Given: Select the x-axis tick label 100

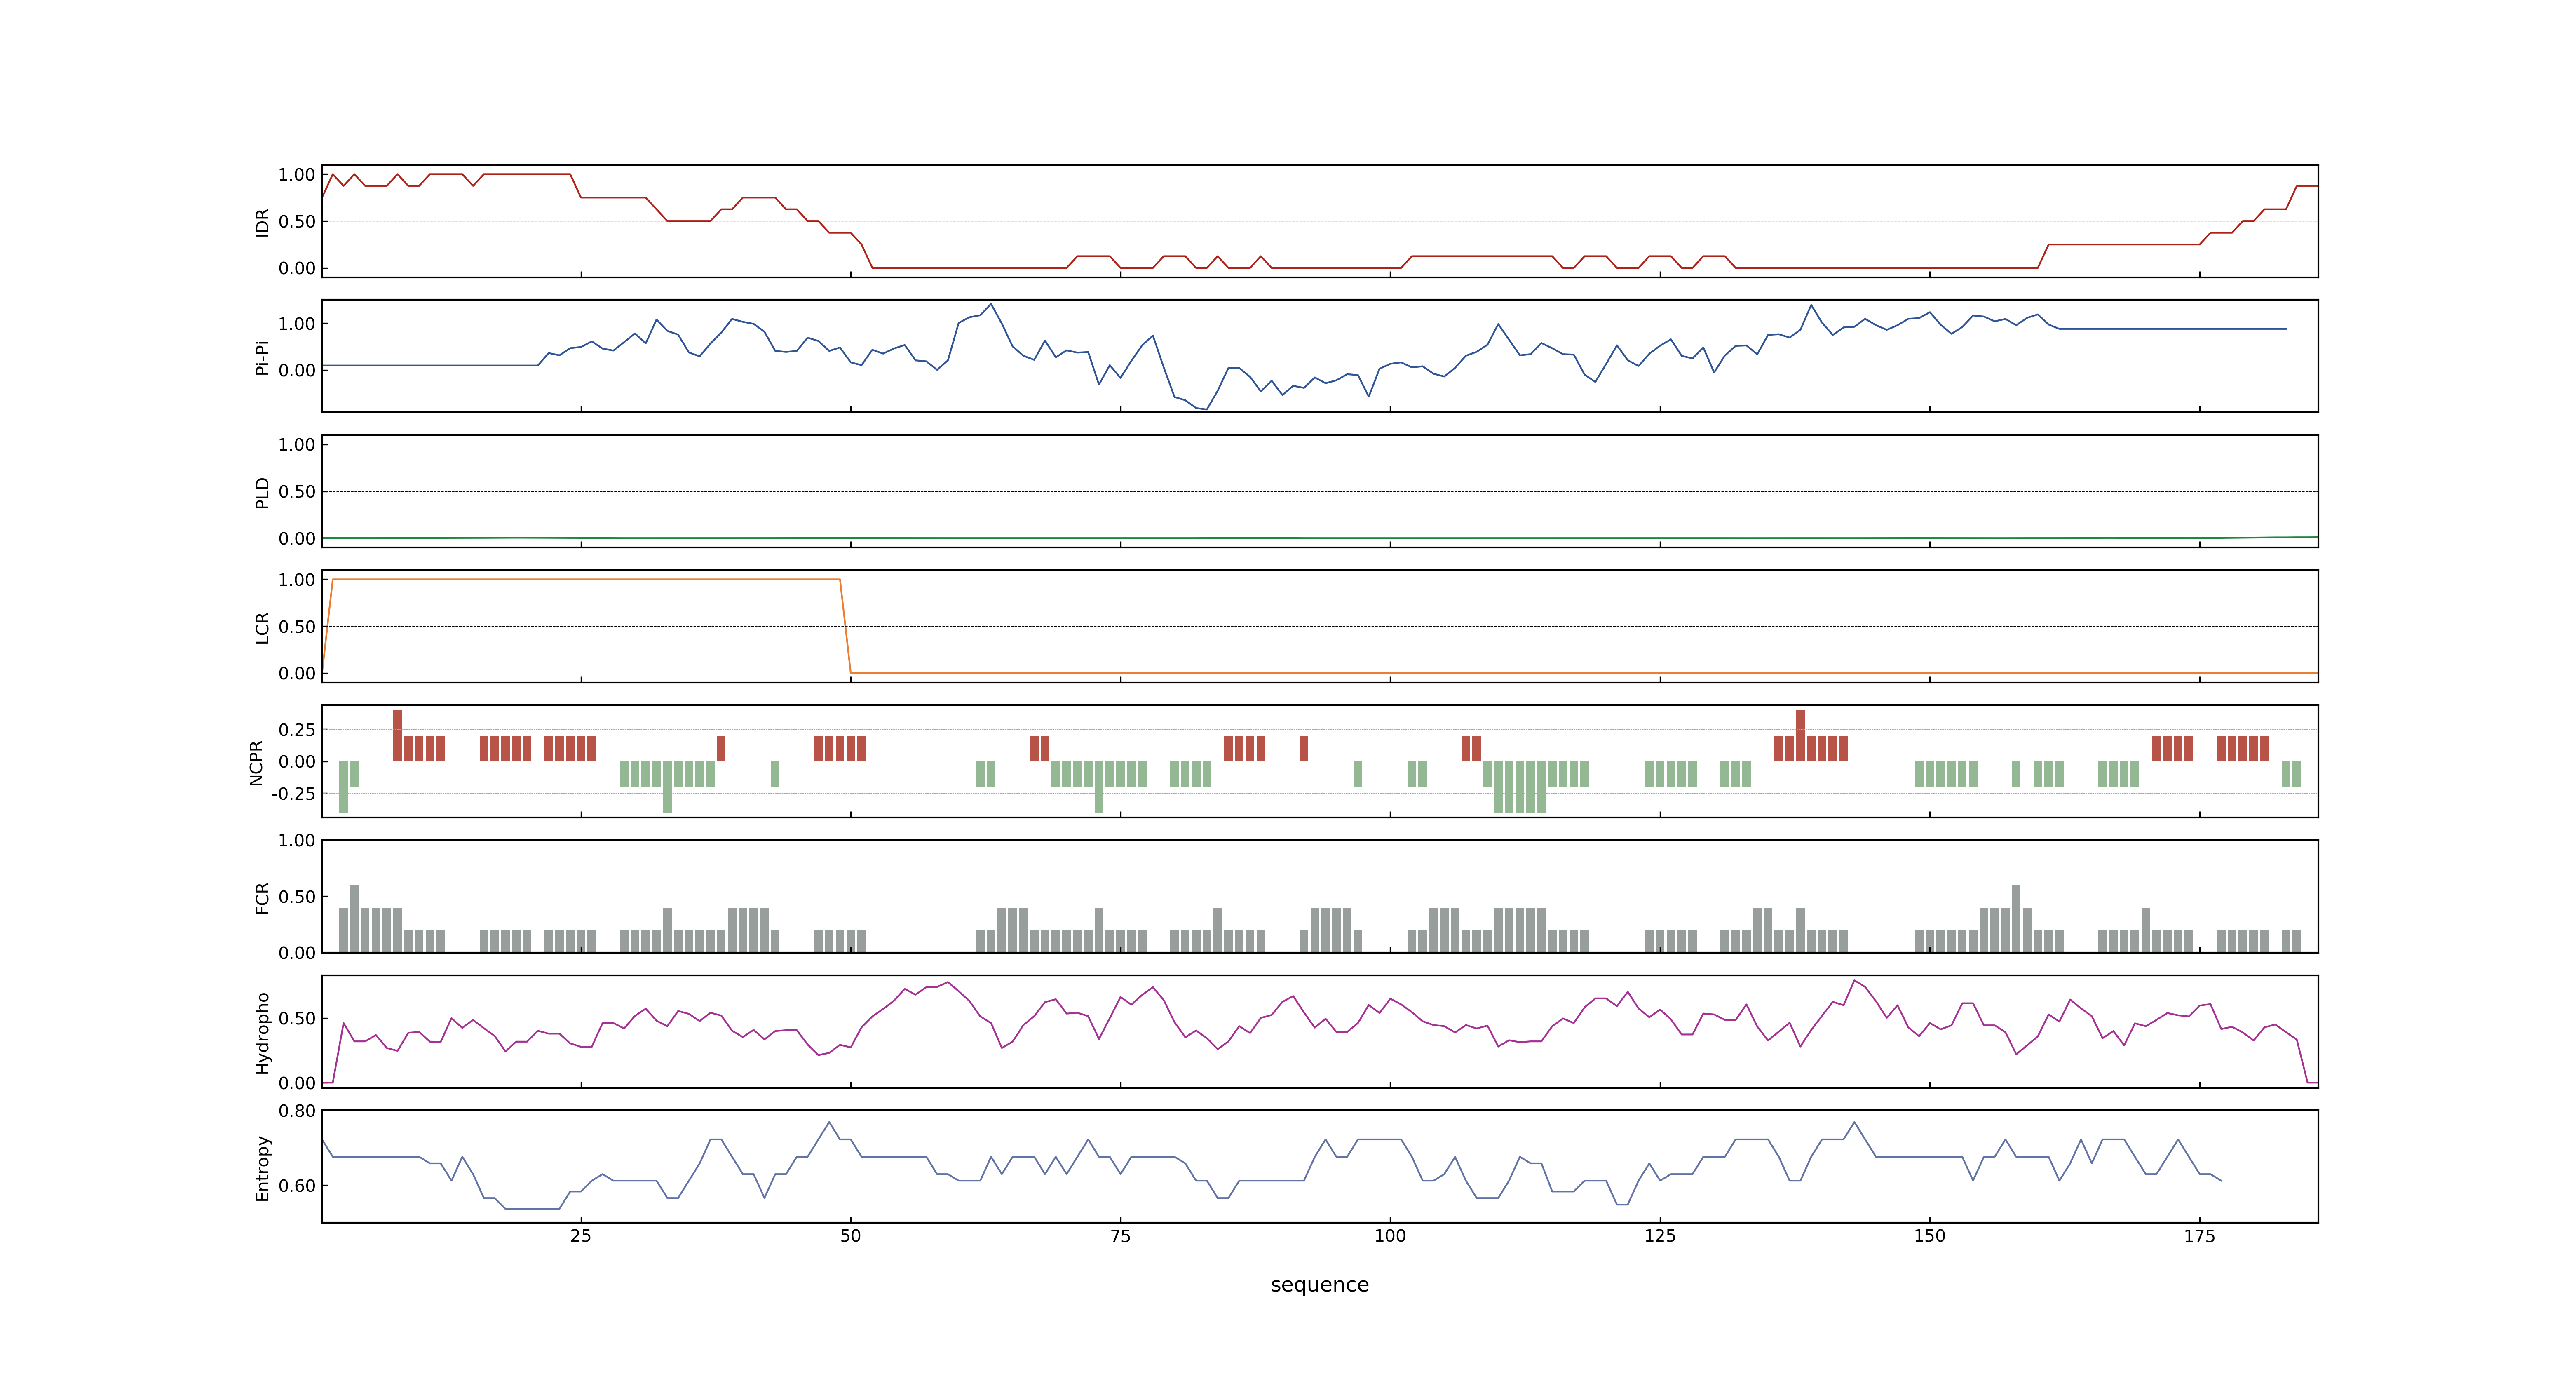Looking at the screenshot, I should (x=1390, y=1236).
